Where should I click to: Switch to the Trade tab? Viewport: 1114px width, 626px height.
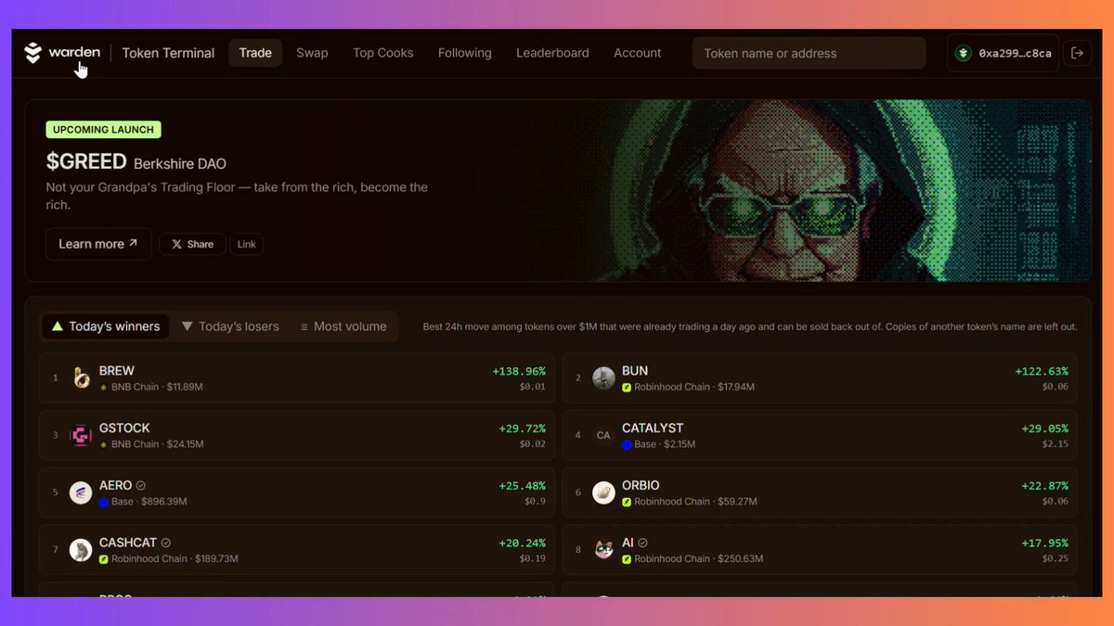[255, 53]
